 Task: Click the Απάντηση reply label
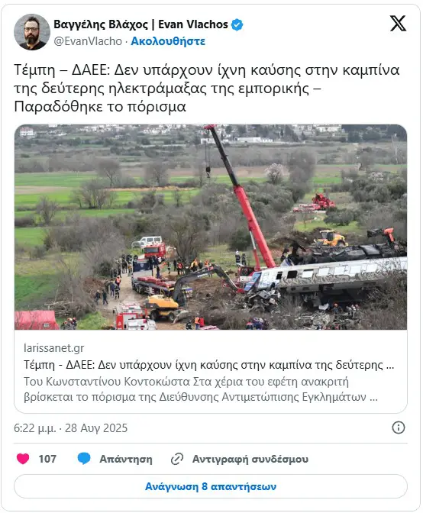pos(126,459)
